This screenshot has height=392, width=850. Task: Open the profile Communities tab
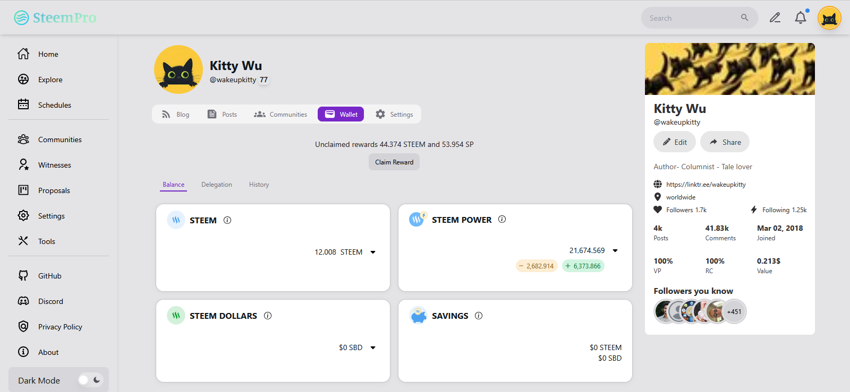tap(280, 114)
